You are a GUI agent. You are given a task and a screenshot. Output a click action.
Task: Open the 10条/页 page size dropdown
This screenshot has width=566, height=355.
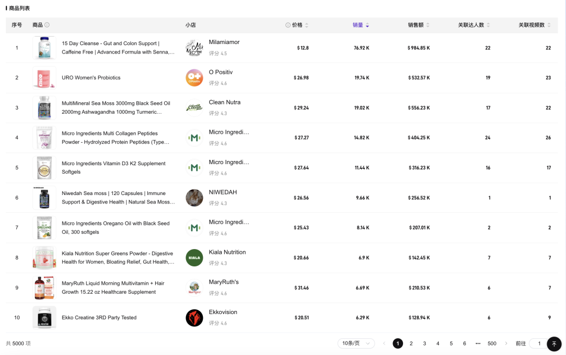356,343
